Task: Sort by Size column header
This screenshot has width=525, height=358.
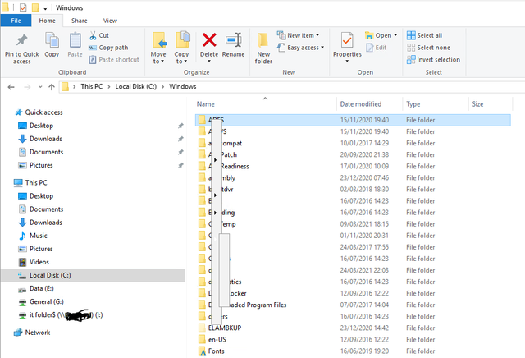Action: point(477,104)
